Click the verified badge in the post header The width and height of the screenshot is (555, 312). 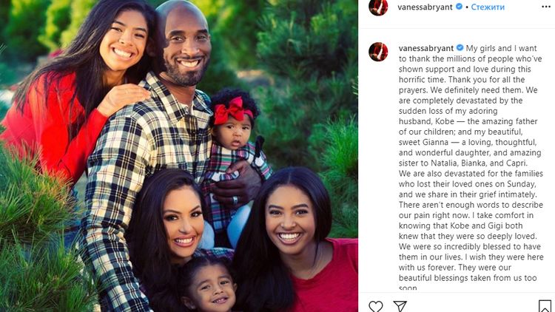pos(459,7)
